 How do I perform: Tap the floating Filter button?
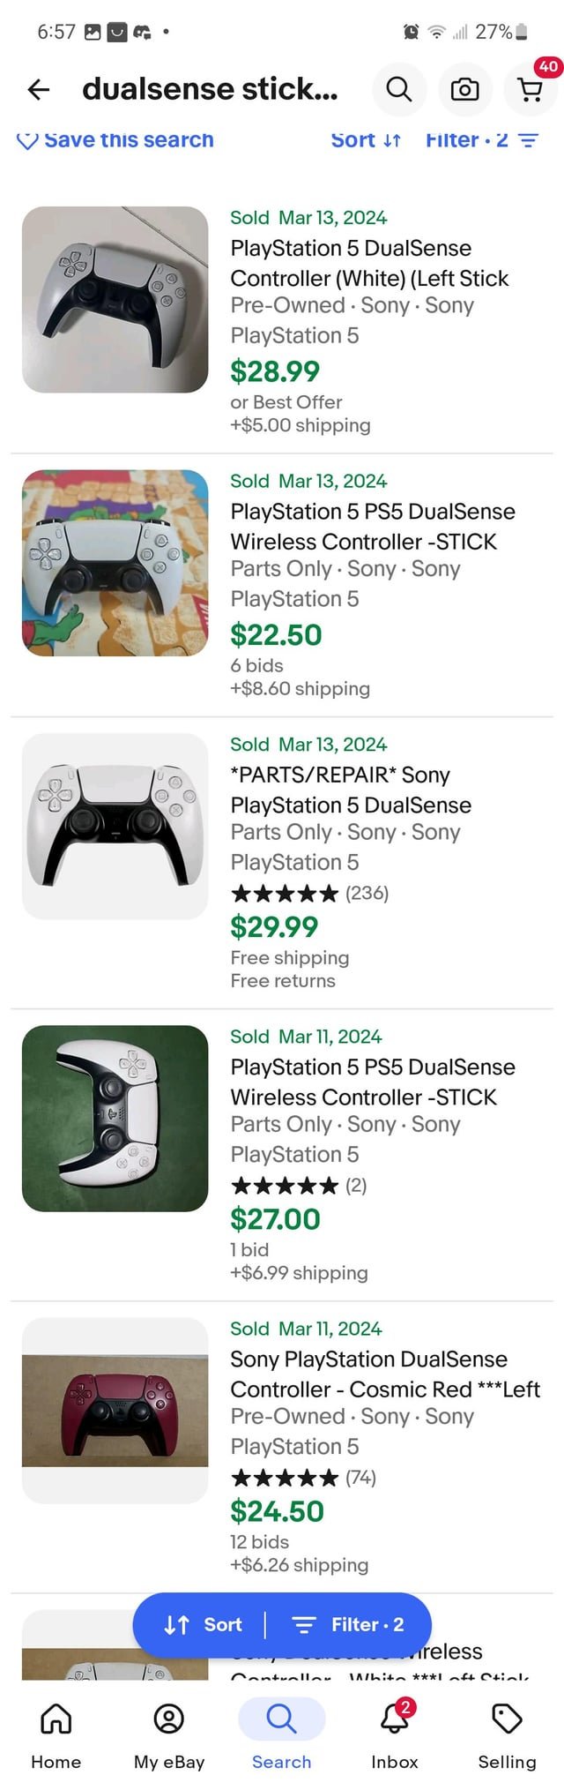(x=349, y=1624)
